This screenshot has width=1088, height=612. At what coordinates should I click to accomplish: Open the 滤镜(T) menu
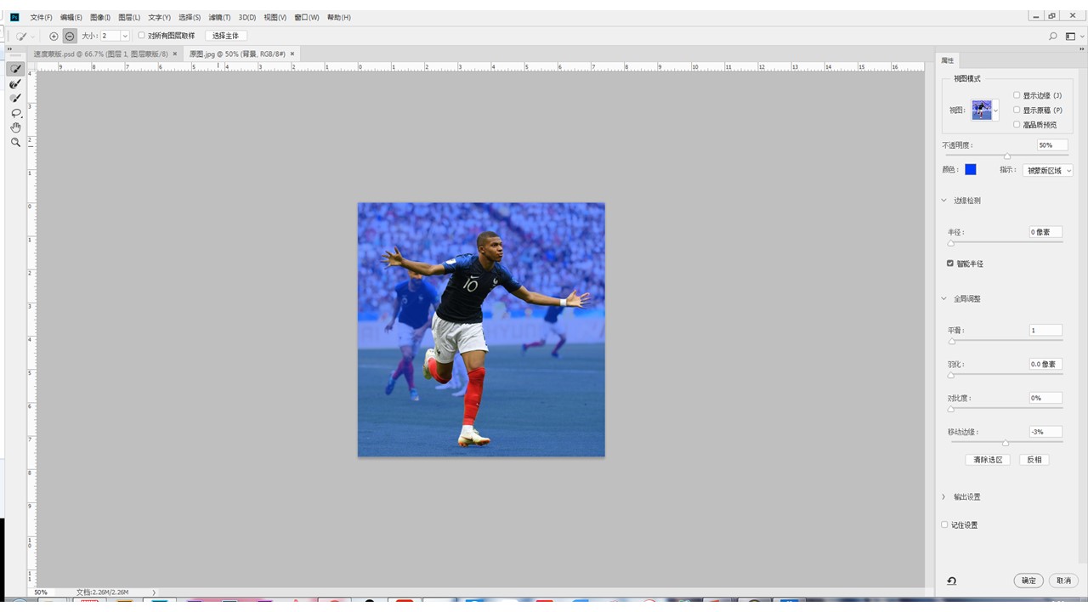219,17
